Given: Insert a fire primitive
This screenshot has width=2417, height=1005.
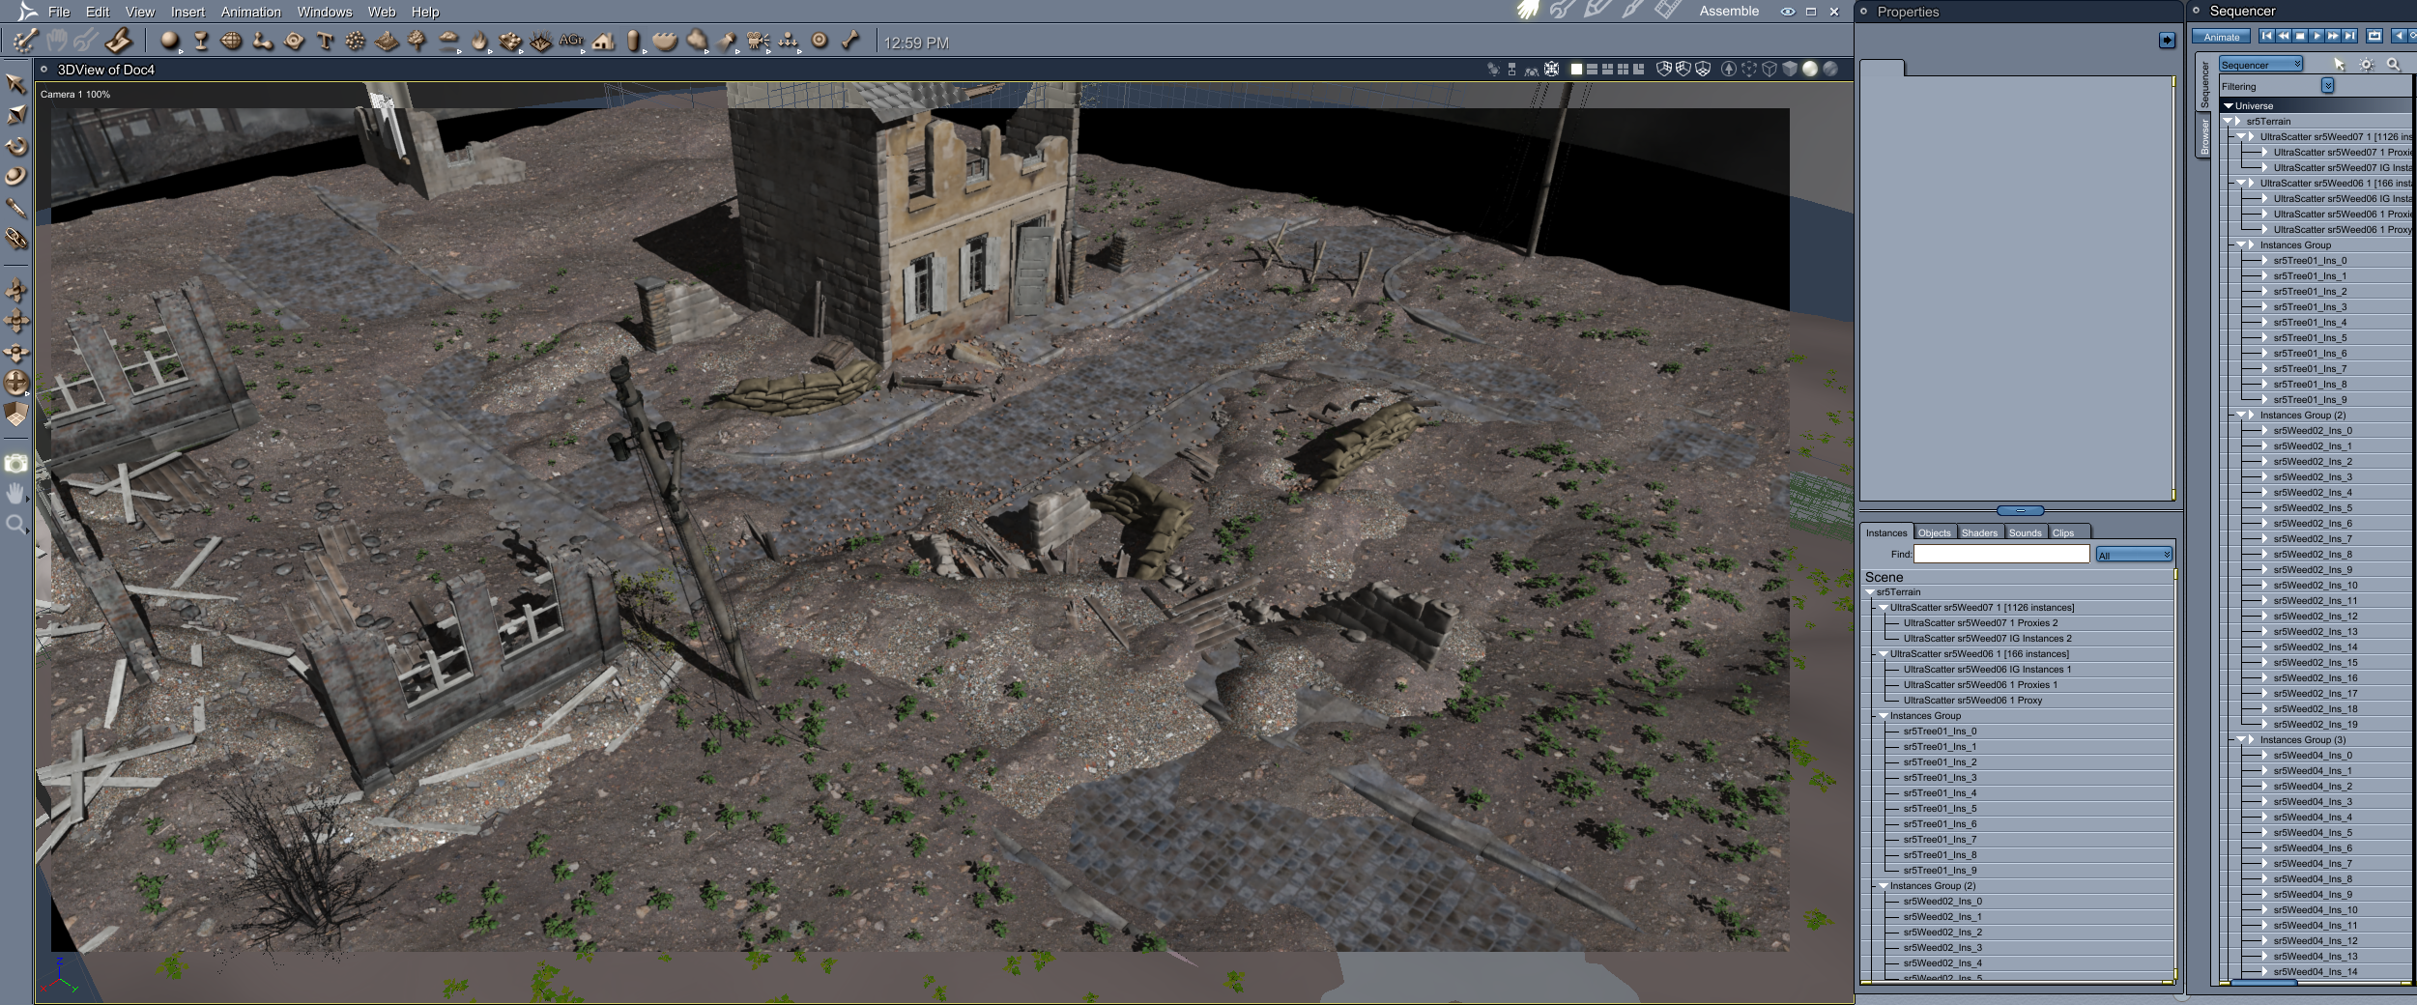Looking at the screenshot, I should click(x=479, y=41).
